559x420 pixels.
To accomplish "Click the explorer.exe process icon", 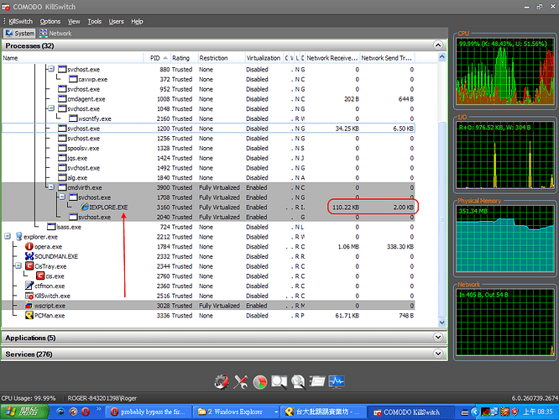I will pos(18,237).
